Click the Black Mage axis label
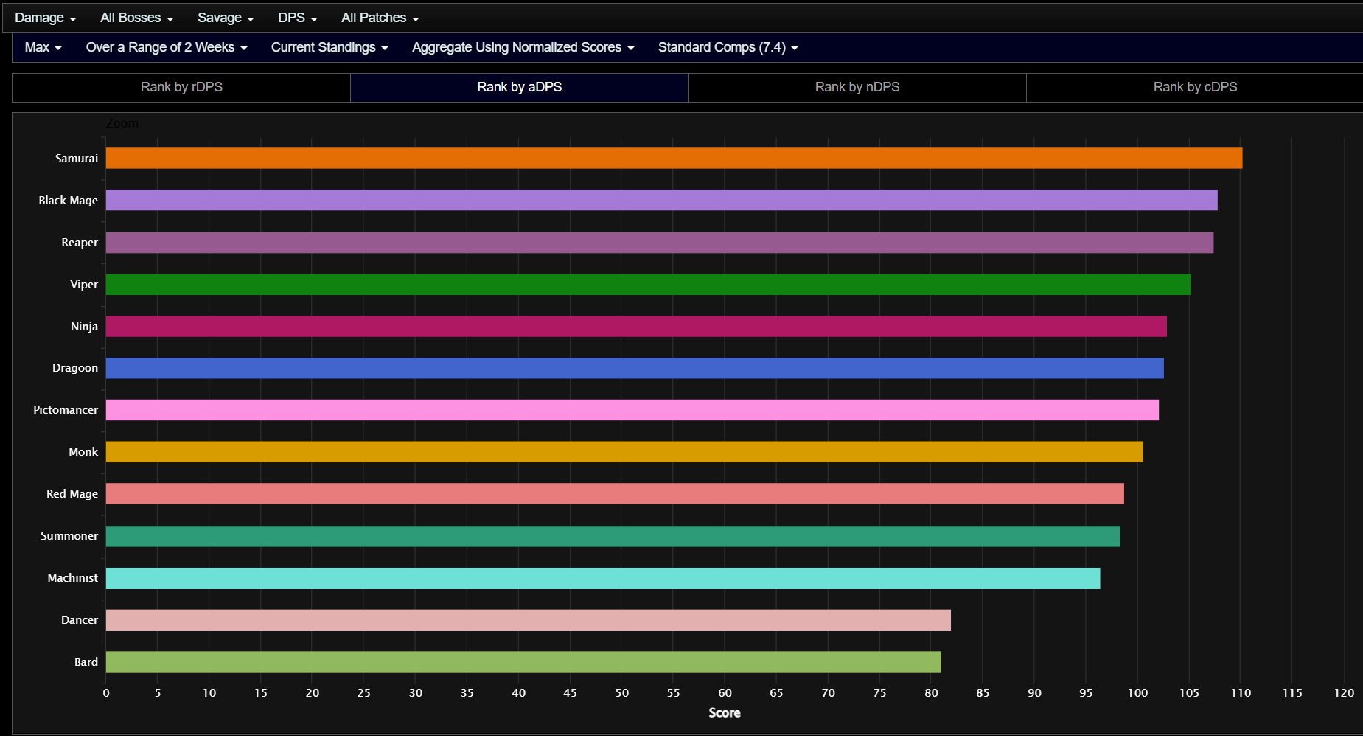The image size is (1363, 736). pos(69,201)
